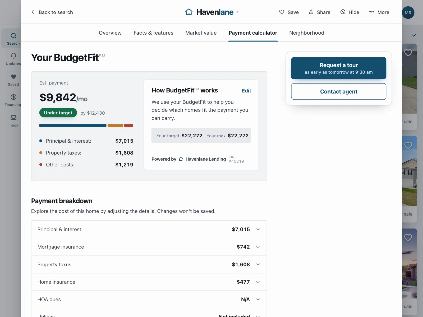Click the Mortgage insurance $742 amount
Screen dimensions: 423x317
click(x=243, y=247)
